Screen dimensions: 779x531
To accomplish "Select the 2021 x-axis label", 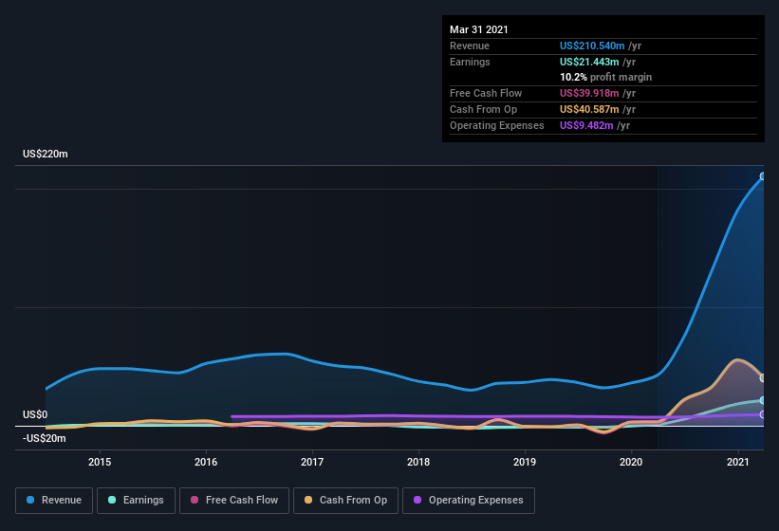I will pyautogui.click(x=738, y=462).
